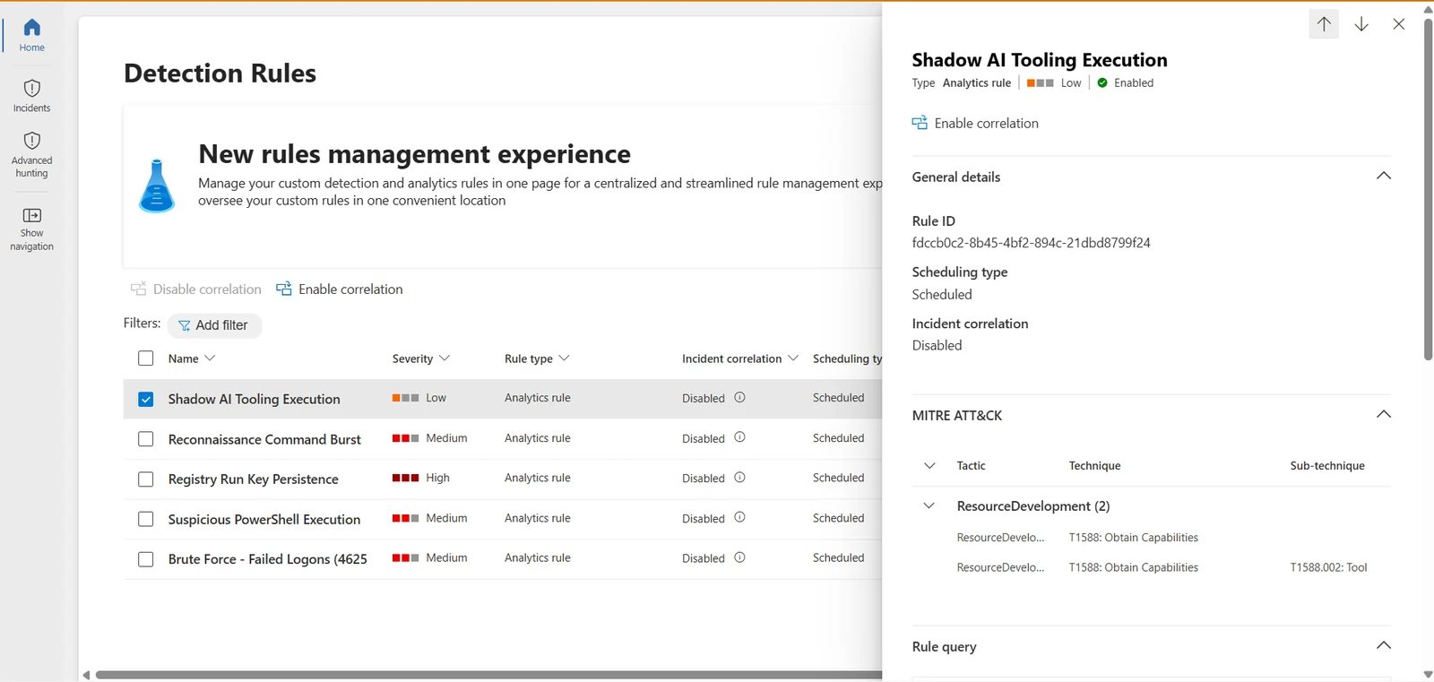Collapse all tactics using Tactic header chevron
Screen dimensions: 1434x682
coord(929,465)
